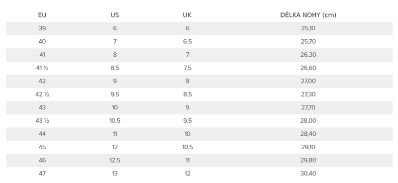Select EU size 47 cell
The height and width of the screenshot is (183, 398).
pos(42,174)
